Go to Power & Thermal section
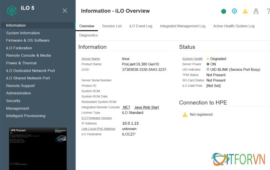 click(21, 63)
